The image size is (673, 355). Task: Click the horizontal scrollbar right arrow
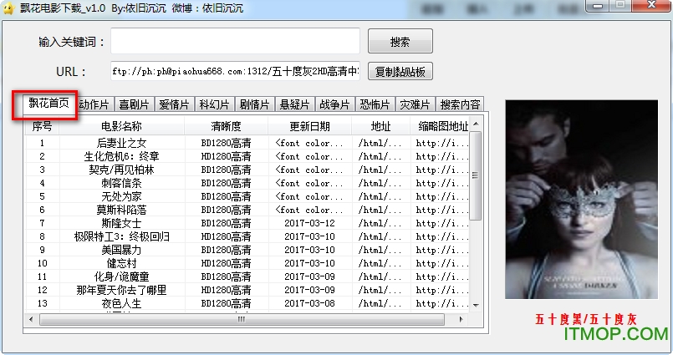[461, 319]
